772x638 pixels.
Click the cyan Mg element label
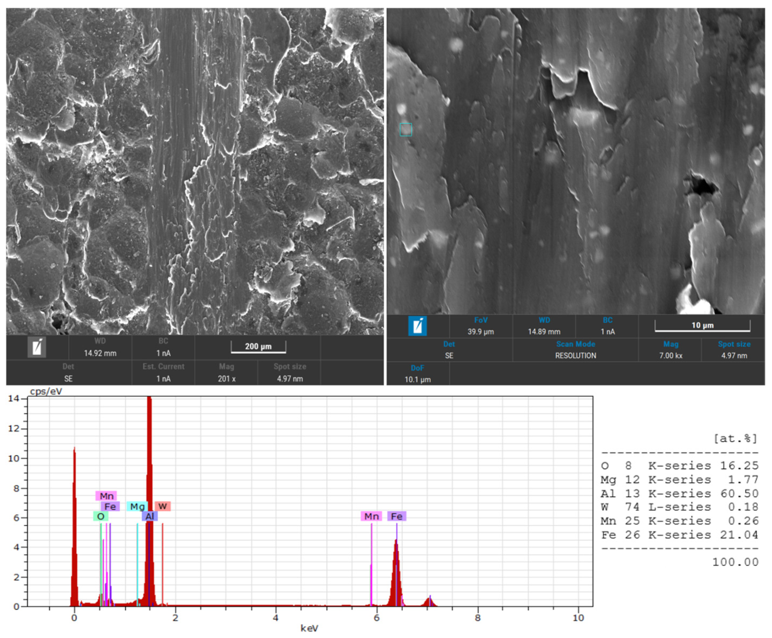137,506
